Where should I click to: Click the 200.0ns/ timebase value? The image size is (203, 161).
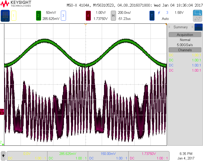[x=124, y=12]
